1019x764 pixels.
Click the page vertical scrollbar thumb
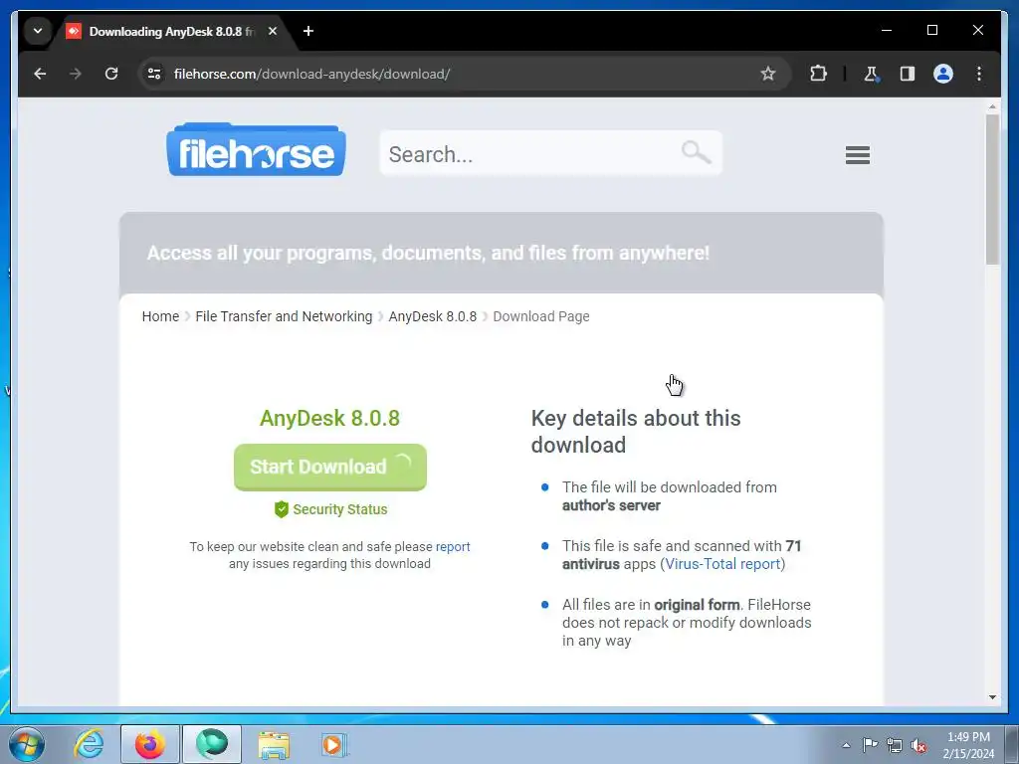[992, 189]
